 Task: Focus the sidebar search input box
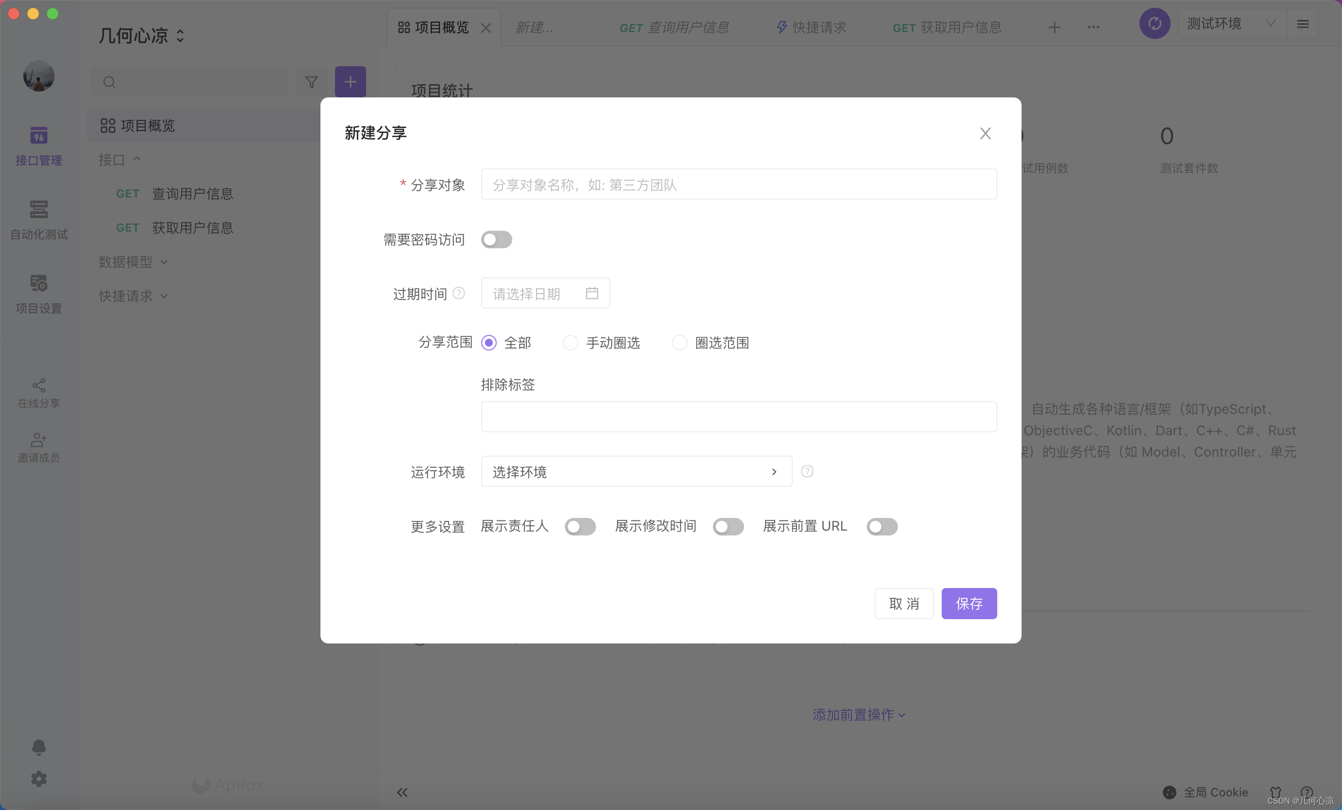point(189,82)
